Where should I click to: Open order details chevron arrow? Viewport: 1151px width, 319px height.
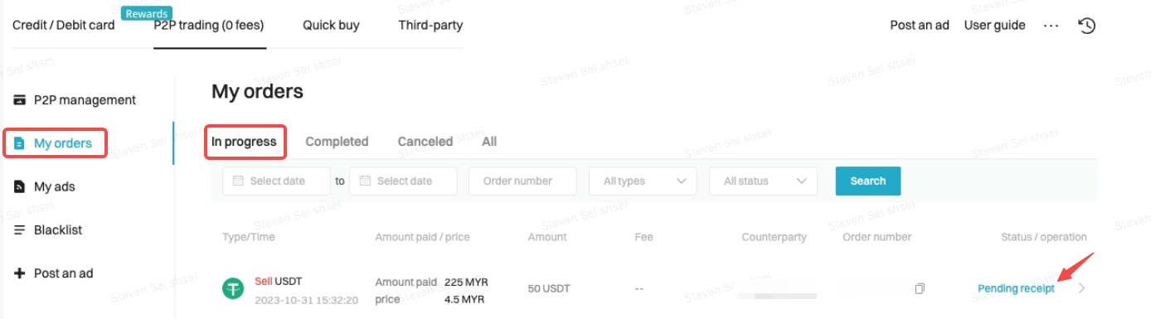(1081, 288)
